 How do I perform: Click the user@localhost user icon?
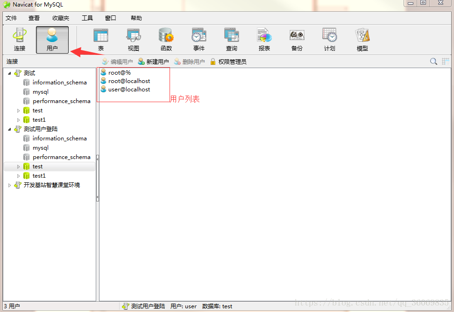pyautogui.click(x=103, y=89)
